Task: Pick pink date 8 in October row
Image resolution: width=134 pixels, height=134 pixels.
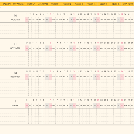Action: pos(50,14)
